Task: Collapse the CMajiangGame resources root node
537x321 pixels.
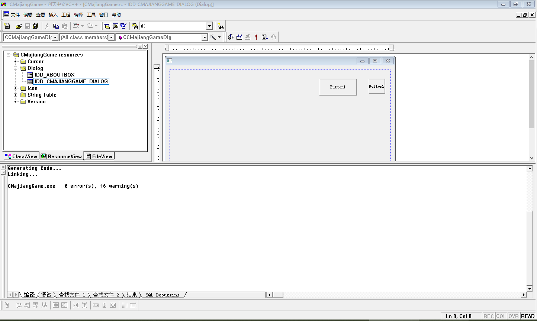Action: click(9, 55)
